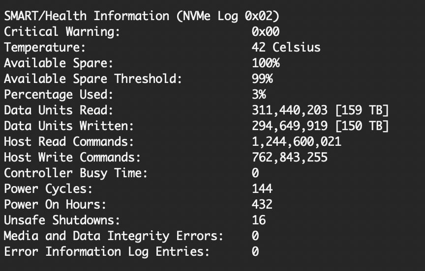Click the Available Spare Threshold 99% value

click(262, 79)
